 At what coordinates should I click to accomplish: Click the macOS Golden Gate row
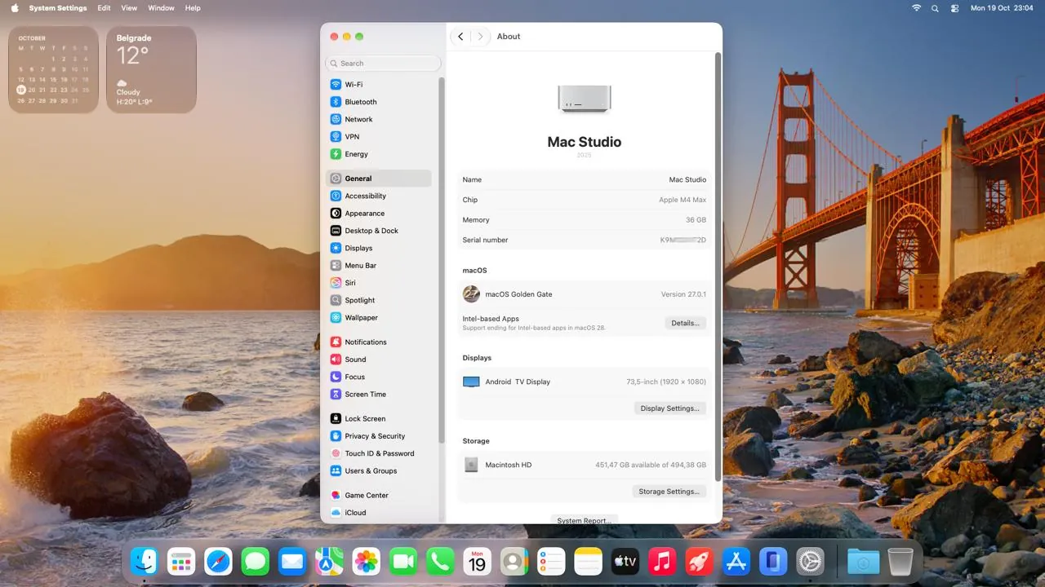click(x=584, y=294)
